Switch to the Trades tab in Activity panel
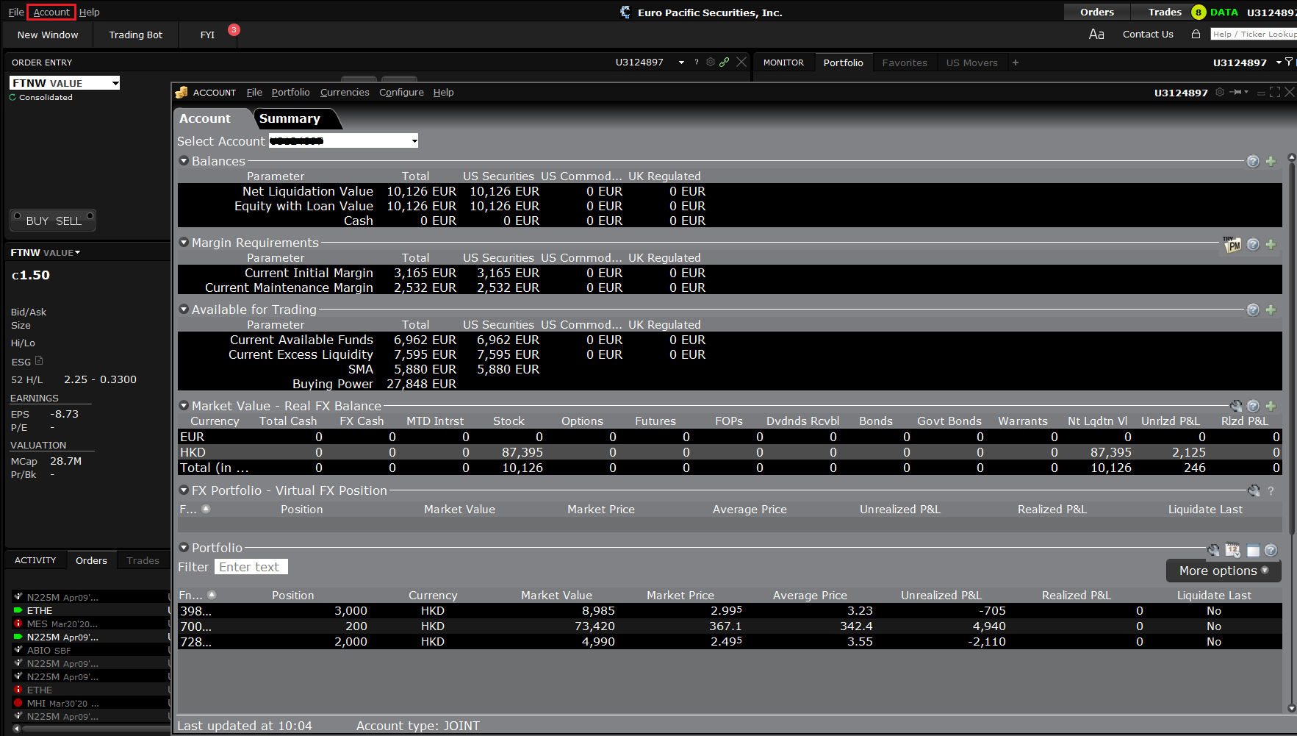Screen dimensions: 1297x736 point(143,560)
